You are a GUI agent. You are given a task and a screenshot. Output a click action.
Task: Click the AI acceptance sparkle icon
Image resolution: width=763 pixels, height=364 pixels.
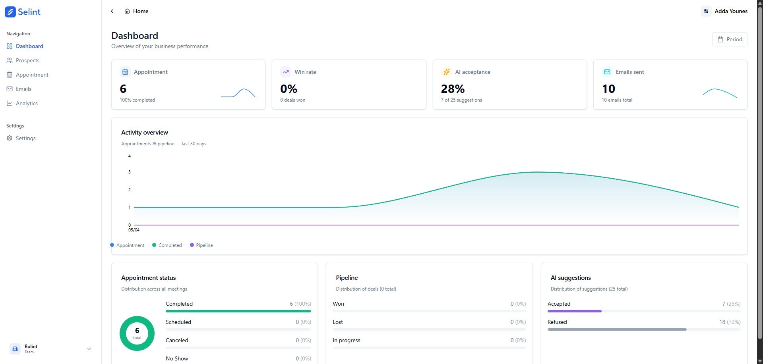tap(446, 72)
